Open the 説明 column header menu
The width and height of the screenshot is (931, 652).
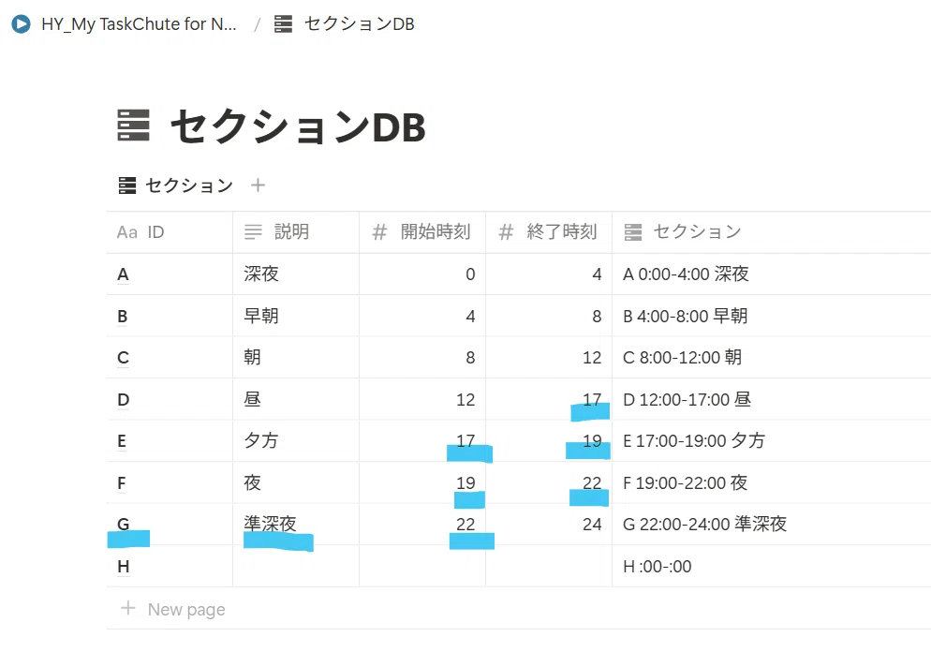coord(296,232)
